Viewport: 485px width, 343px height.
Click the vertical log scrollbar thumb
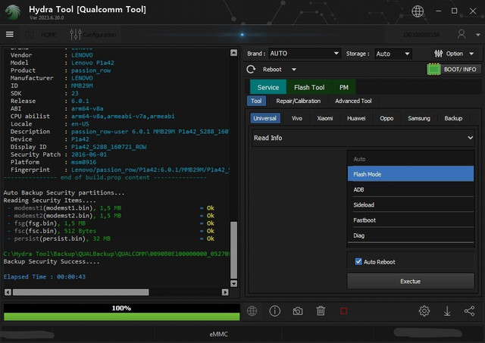pos(234,250)
